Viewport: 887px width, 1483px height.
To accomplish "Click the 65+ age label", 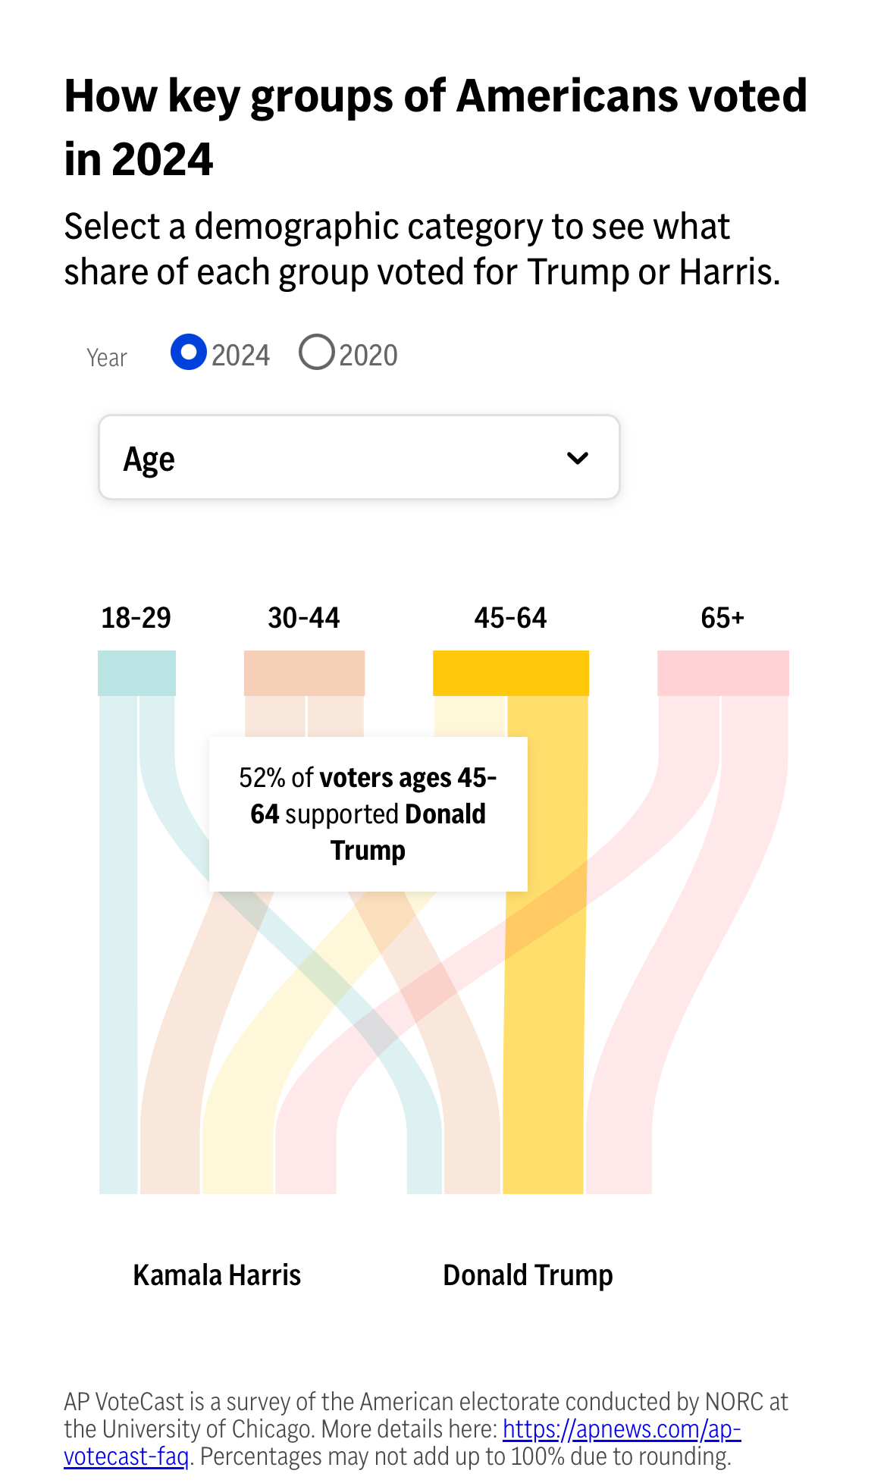I will click(722, 618).
